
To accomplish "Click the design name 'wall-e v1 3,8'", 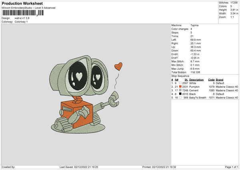I will (x=22, y=18).
